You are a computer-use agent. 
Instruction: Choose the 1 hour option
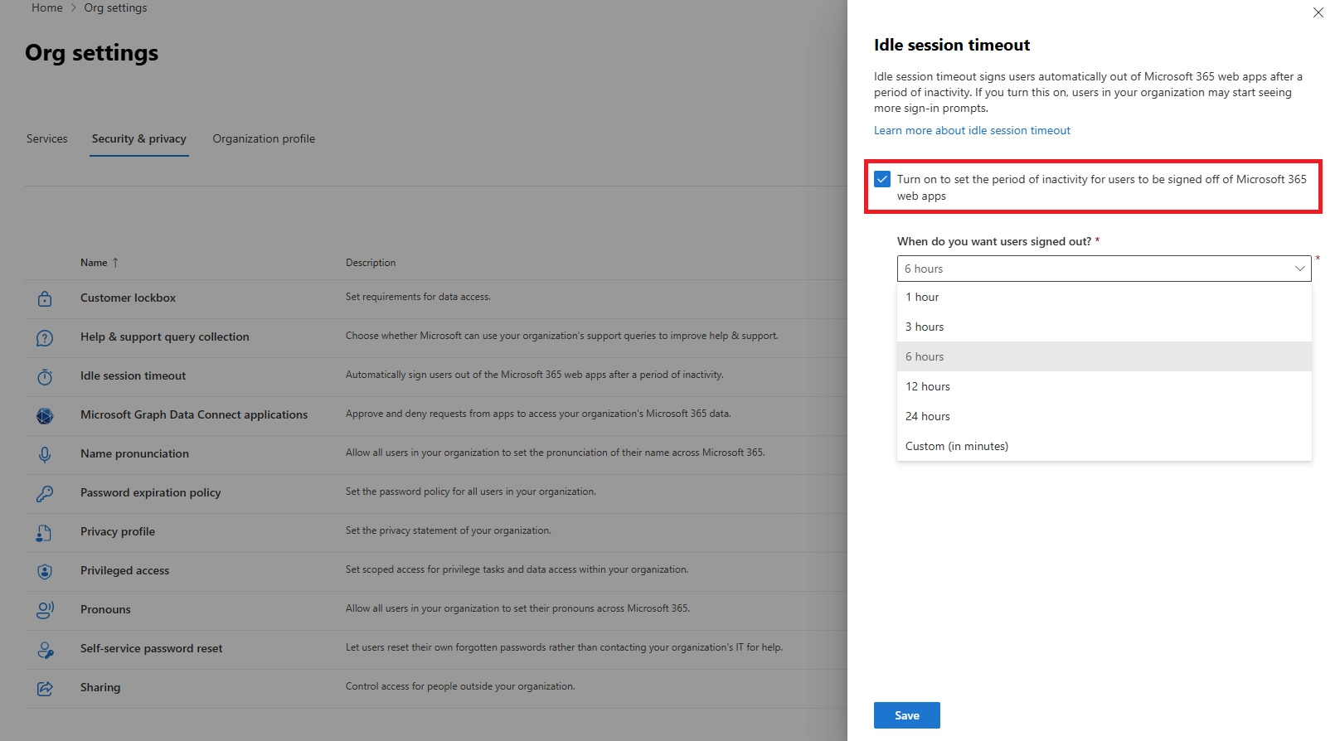coord(1104,297)
